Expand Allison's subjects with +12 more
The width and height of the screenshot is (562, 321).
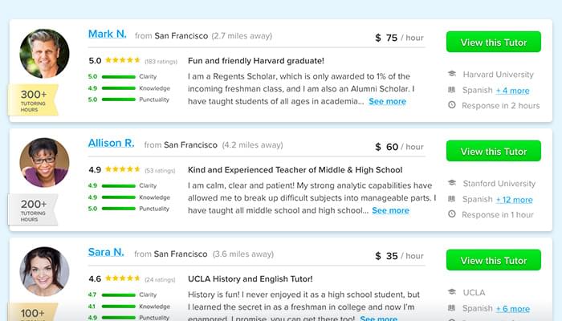click(515, 200)
